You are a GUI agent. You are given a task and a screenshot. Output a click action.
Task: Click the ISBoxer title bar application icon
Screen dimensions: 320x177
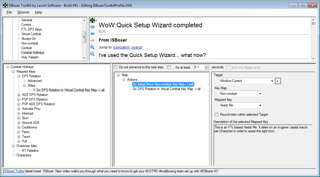(5, 5)
